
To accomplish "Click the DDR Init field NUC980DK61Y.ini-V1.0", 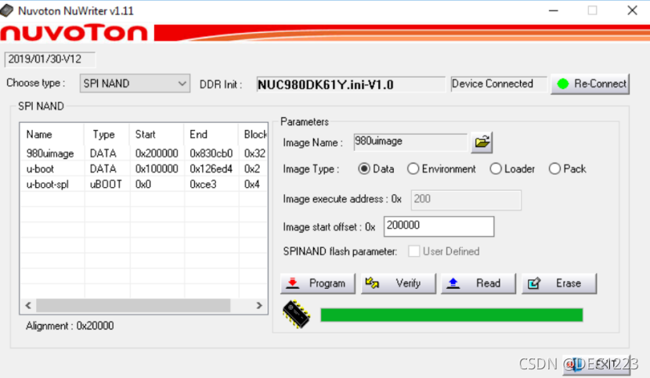I will (x=351, y=85).
